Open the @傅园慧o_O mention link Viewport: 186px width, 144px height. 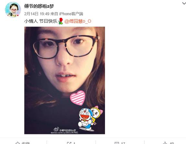(x=78, y=21)
